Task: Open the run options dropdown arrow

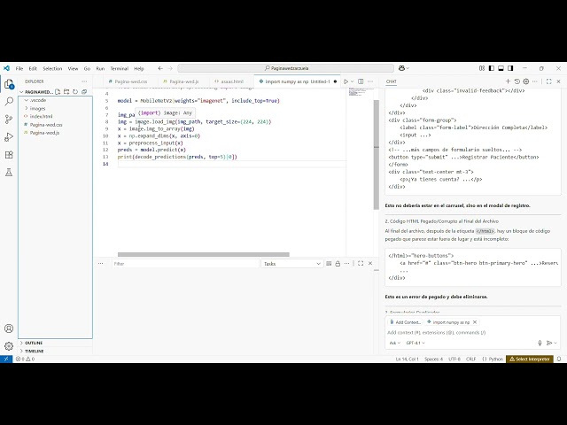Action: click(353, 81)
